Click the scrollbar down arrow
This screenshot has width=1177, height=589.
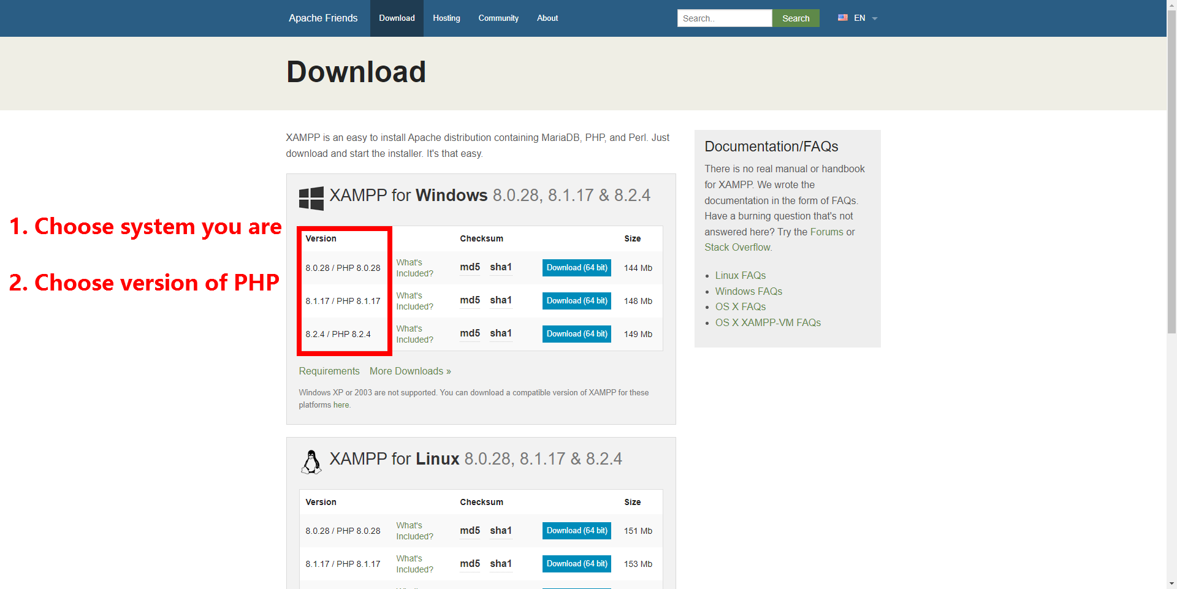1171,583
